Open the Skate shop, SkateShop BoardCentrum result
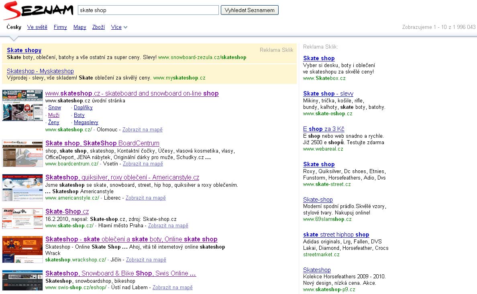Image resolution: width=477 pixels, height=294 pixels. pos(102,143)
